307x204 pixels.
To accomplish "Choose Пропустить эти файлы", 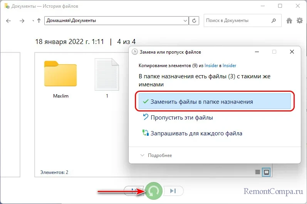I will [181, 118].
